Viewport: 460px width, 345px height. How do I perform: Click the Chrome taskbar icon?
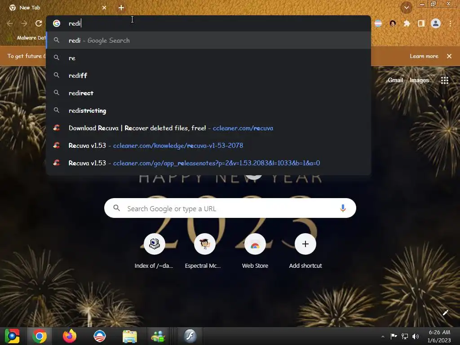(x=40, y=336)
